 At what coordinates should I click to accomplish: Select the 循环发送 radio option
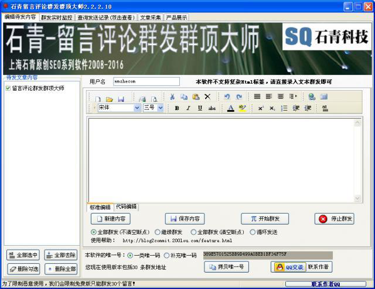click(253, 232)
